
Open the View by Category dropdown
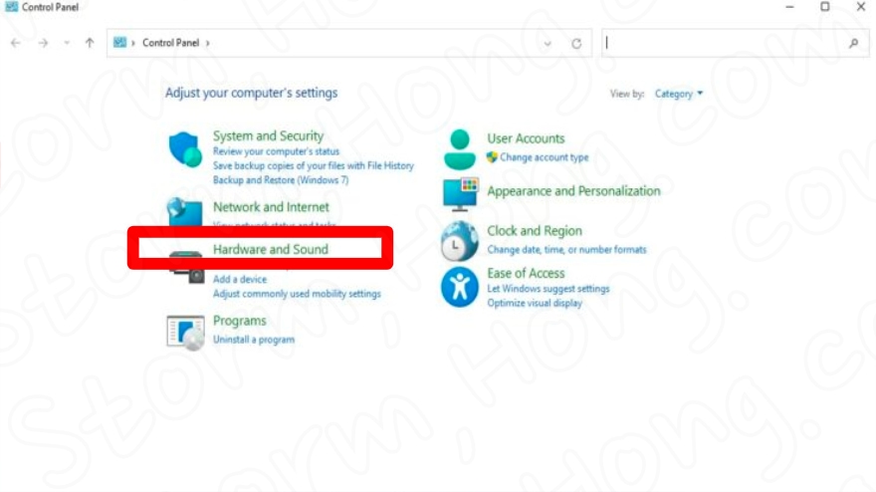[678, 94]
